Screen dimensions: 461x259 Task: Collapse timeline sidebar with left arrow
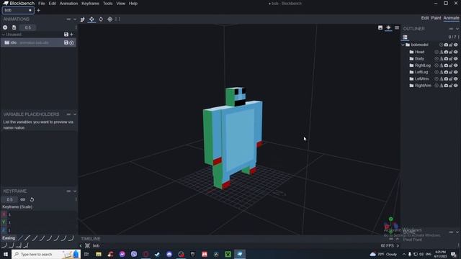81,246
